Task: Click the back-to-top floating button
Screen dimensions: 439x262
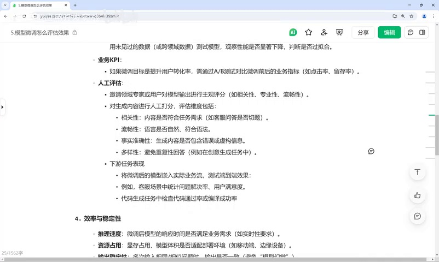Action: (x=417, y=172)
